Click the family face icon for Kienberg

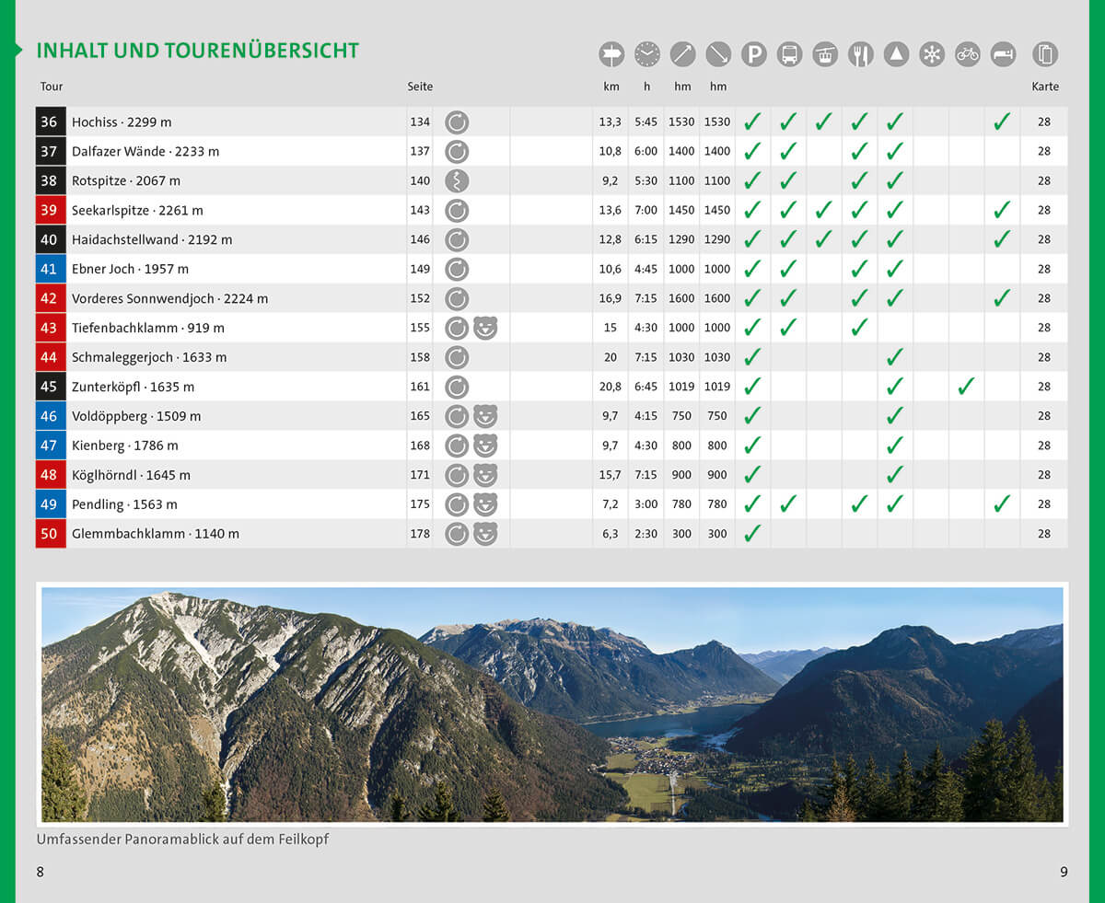(485, 446)
